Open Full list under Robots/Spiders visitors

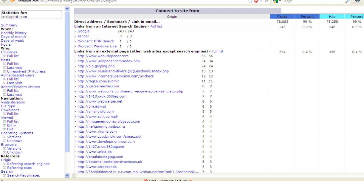13,91
